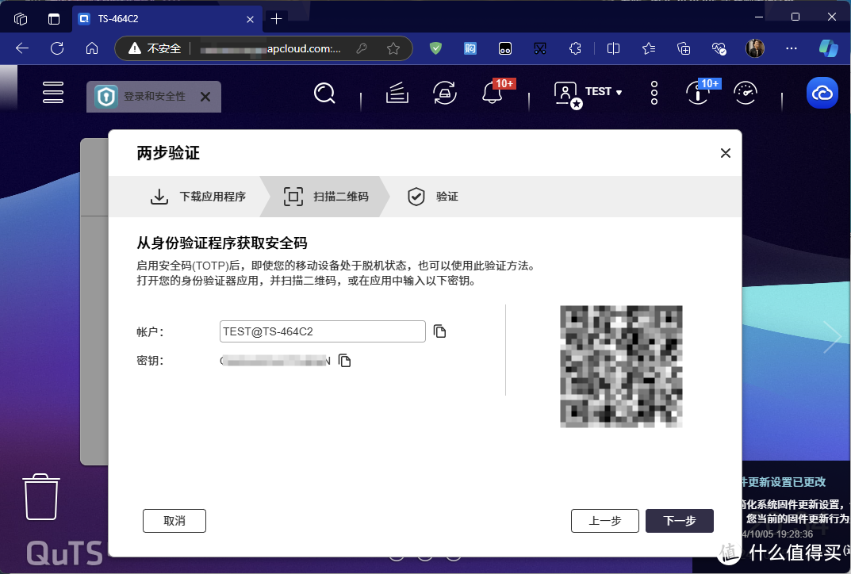Viewport: 851px width, 574px height.
Task: Open the search magnifier in QTS toolbar
Action: (x=324, y=93)
